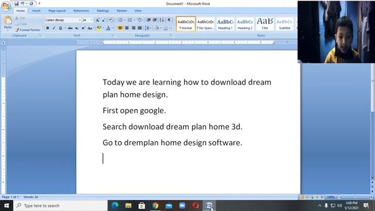Screen dimensions: 375x211
Task: Open line spacing options
Action: (x=148, y=28)
